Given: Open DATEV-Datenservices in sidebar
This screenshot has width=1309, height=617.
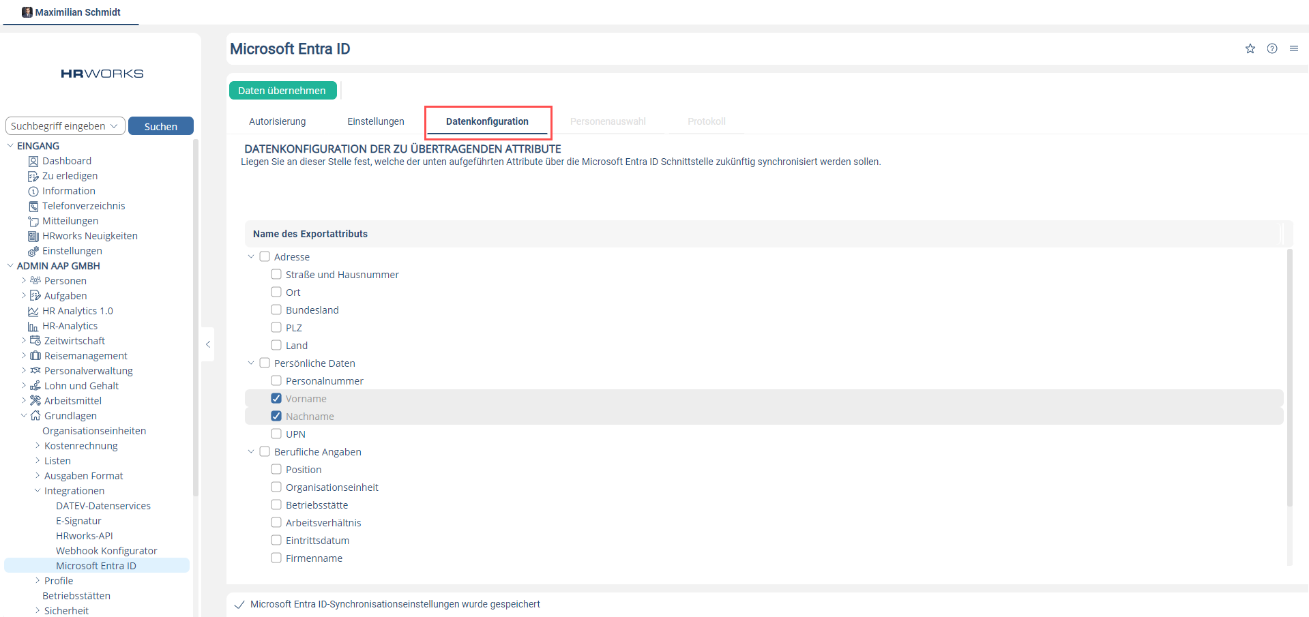Looking at the screenshot, I should click(103, 506).
